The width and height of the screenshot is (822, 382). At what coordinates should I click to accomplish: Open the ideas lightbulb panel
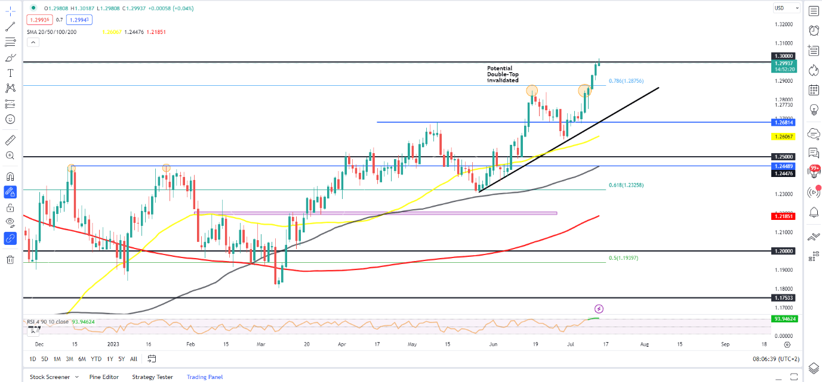(813, 110)
